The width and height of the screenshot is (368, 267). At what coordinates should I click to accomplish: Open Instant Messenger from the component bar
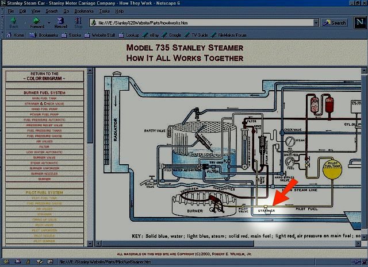(x=28, y=262)
